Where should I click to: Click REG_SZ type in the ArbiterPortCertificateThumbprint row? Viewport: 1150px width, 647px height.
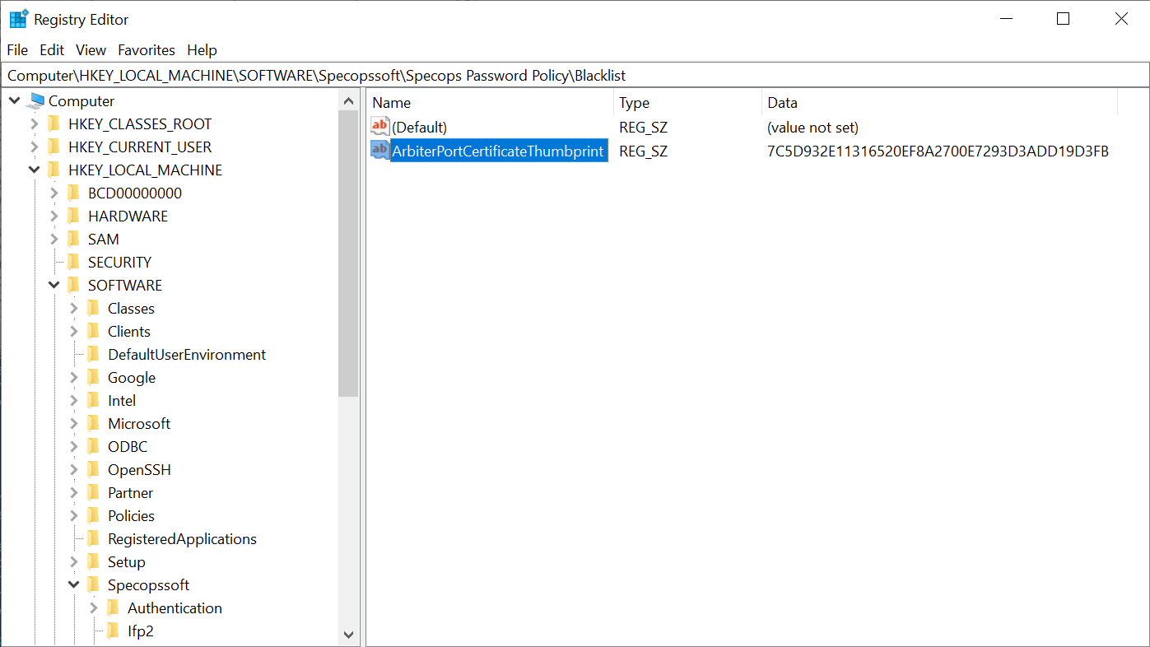coord(643,151)
